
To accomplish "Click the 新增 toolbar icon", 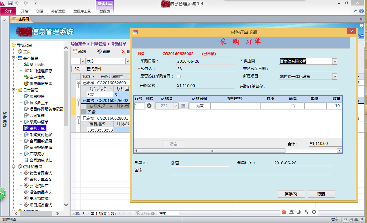I will tap(75, 52).
